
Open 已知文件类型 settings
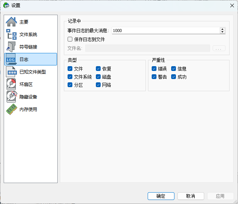[x=30, y=72]
